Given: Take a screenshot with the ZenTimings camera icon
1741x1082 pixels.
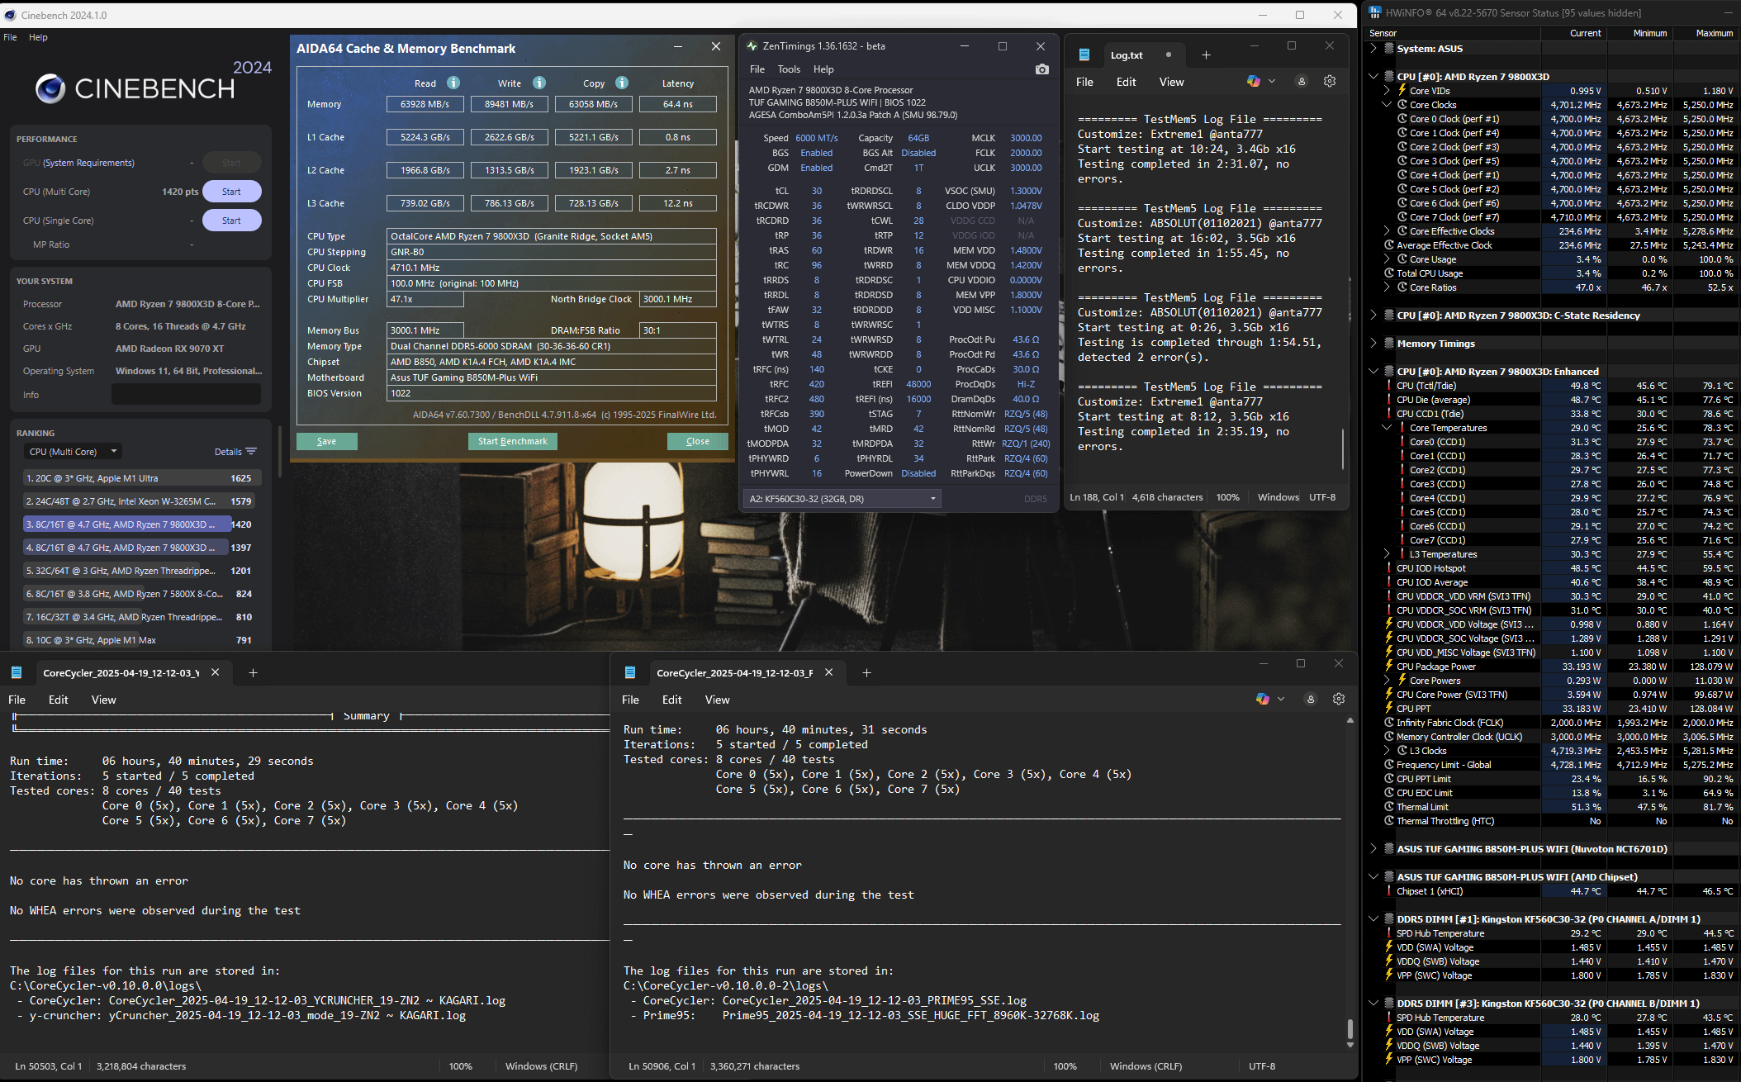Looking at the screenshot, I should (x=1042, y=69).
